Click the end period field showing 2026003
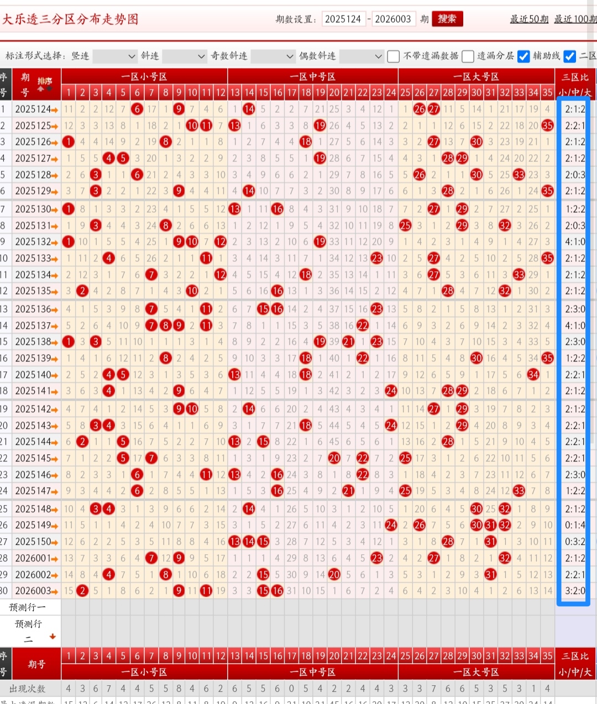The image size is (597, 704). (x=393, y=19)
